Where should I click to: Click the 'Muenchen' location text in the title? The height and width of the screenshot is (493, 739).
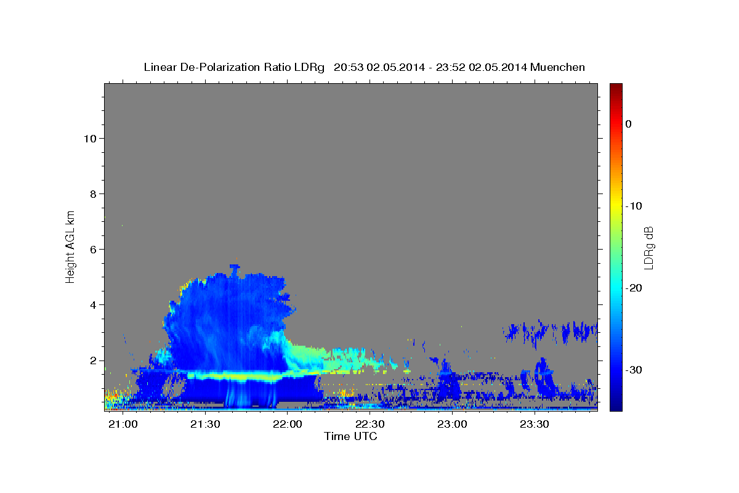pos(559,67)
